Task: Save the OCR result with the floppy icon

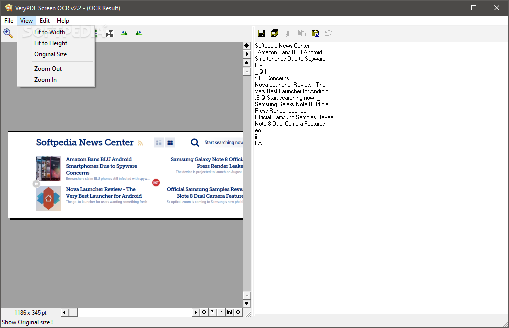Action: point(261,33)
